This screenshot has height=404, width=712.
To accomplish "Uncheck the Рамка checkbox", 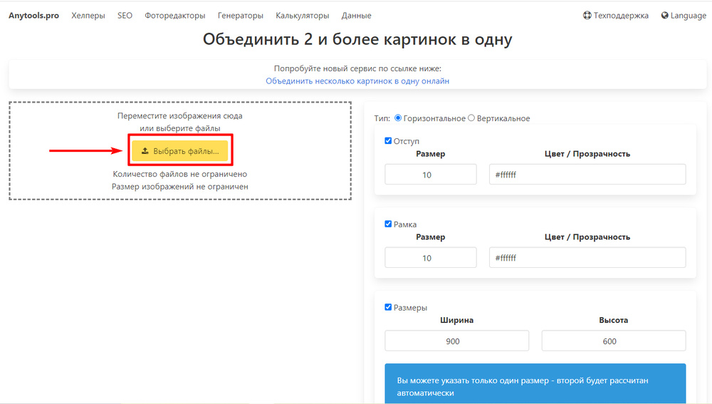I will point(388,224).
